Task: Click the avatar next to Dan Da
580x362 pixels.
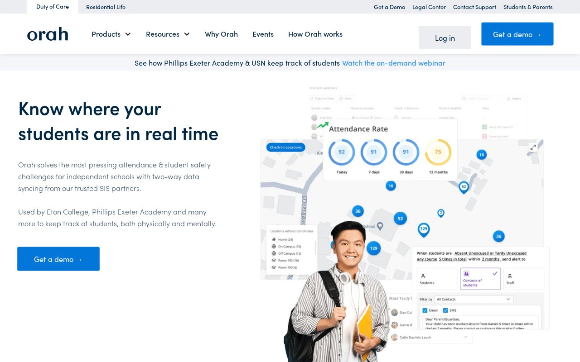Action: (x=394, y=312)
